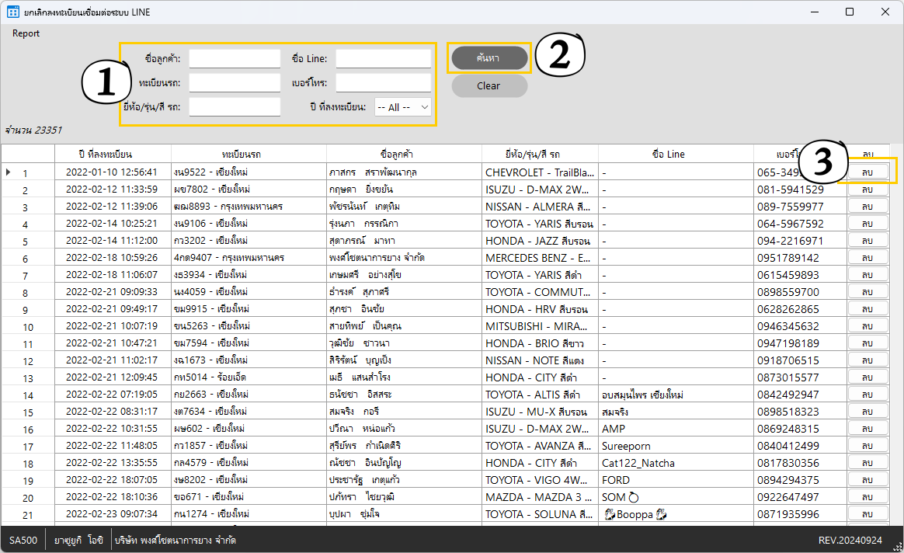904x553 pixels.
Task: Open the Report menu
Action: [26, 33]
